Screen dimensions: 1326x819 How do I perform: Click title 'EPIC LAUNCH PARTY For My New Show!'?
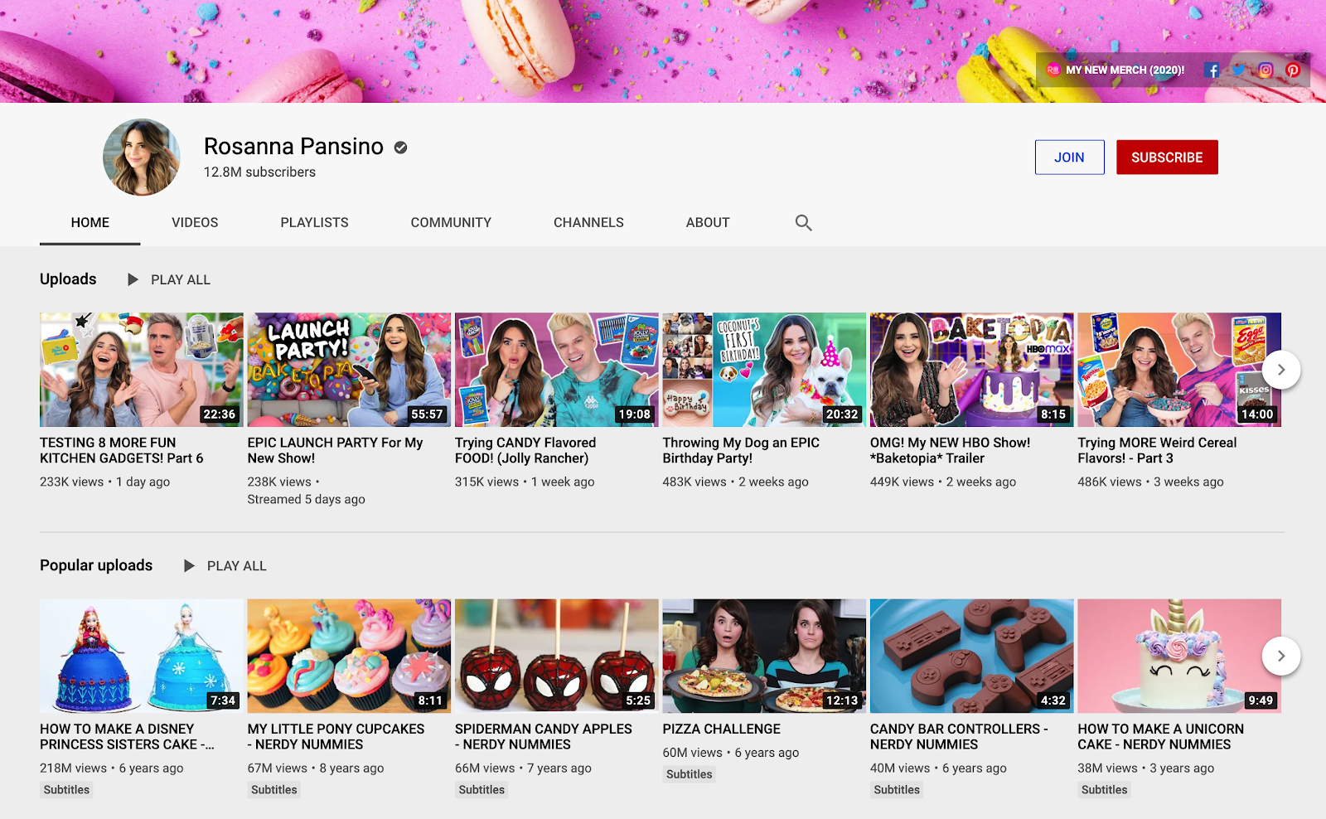point(335,450)
